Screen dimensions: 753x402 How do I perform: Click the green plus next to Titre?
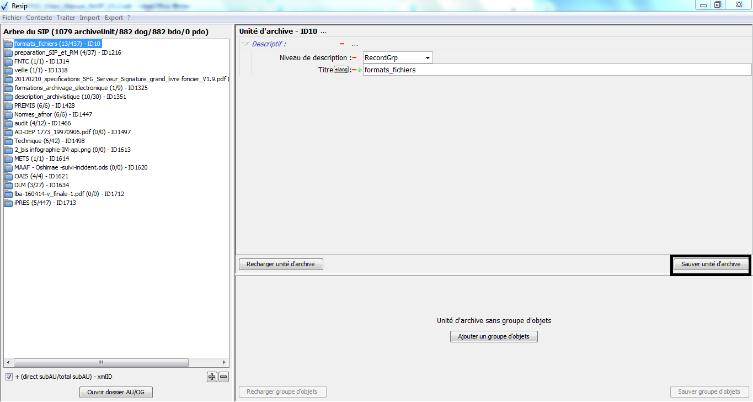(x=360, y=70)
